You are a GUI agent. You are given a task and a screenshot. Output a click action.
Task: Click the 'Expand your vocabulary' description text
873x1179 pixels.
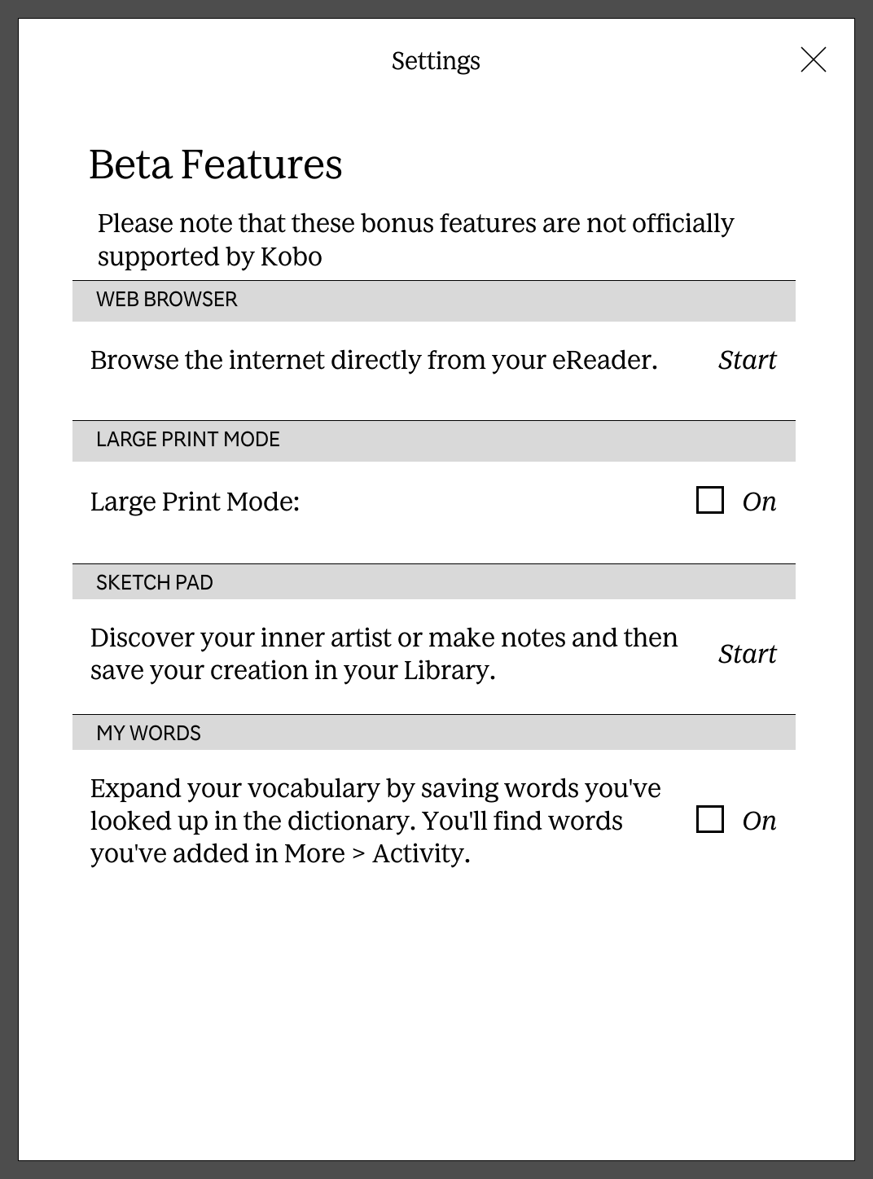click(x=375, y=821)
